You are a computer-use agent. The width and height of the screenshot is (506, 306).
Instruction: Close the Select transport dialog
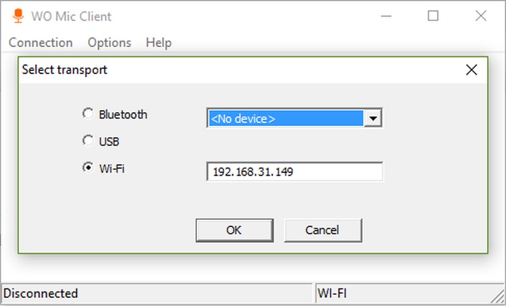[x=472, y=70]
